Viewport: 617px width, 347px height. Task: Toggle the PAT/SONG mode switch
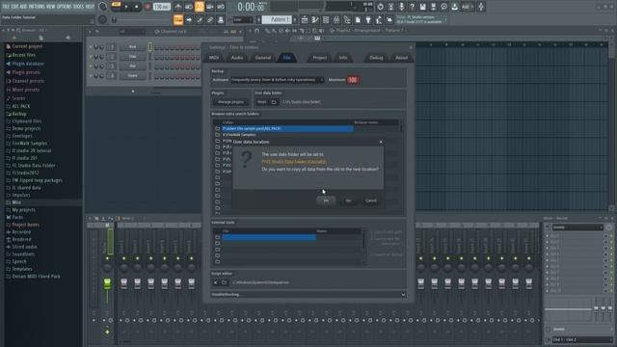coord(116,7)
